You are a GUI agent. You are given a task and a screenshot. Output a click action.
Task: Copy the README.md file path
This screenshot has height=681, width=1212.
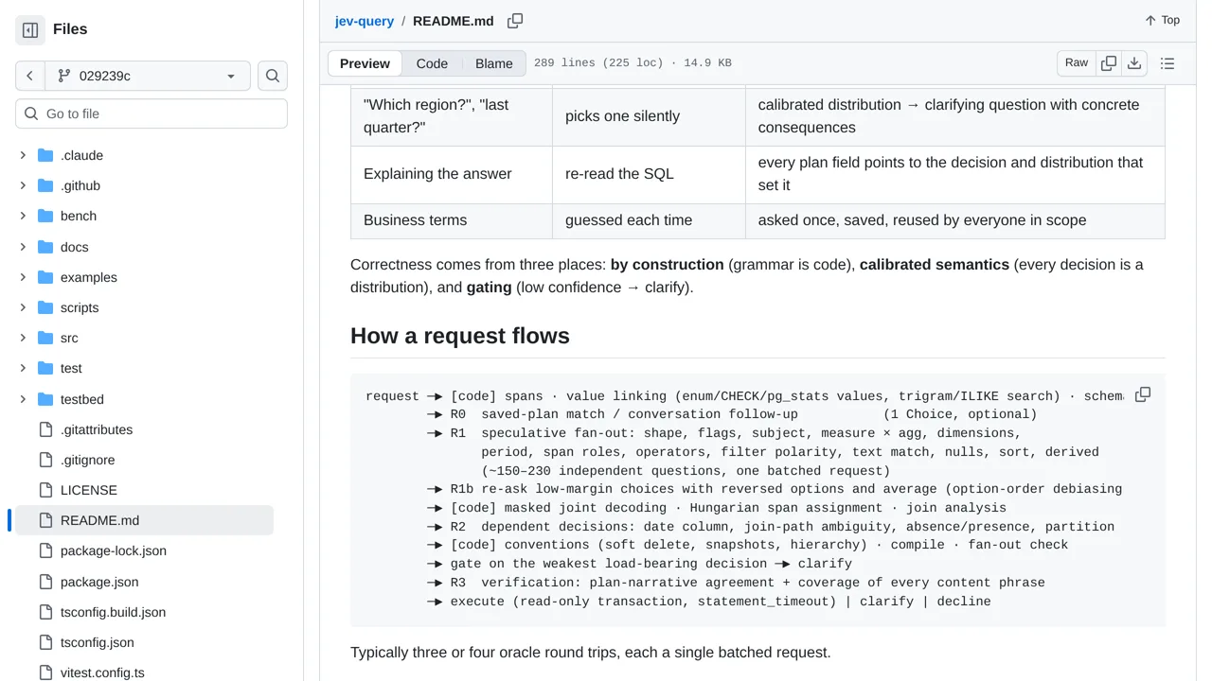pyautogui.click(x=515, y=21)
